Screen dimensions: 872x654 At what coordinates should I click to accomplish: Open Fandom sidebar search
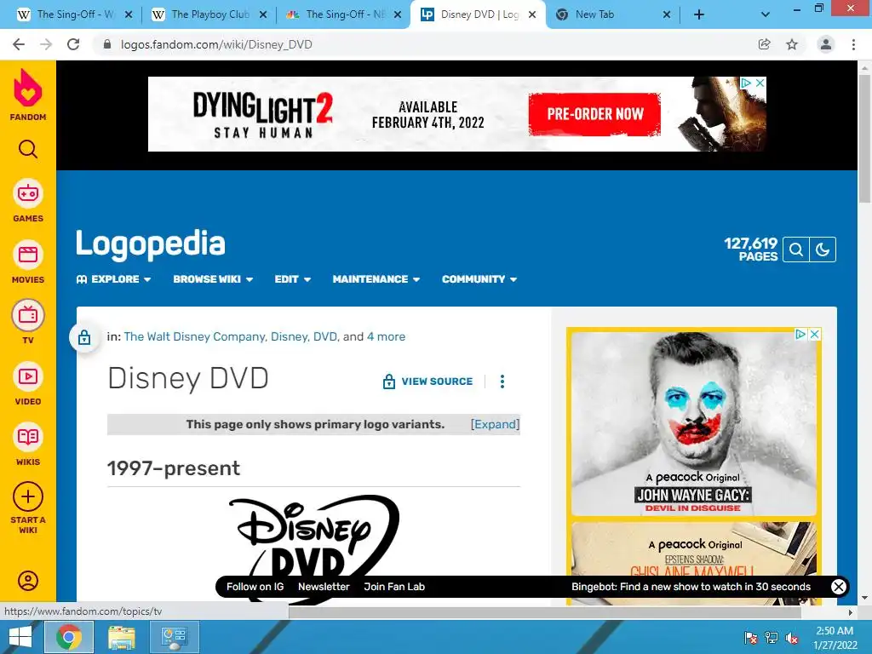click(28, 149)
